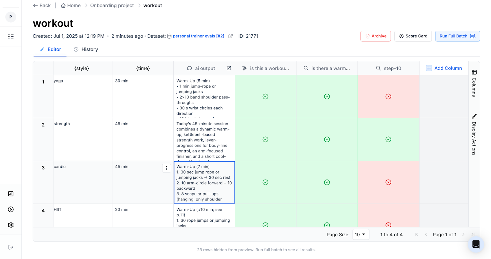Switch to the History tab
This screenshot has width=491, height=259.
tap(86, 49)
